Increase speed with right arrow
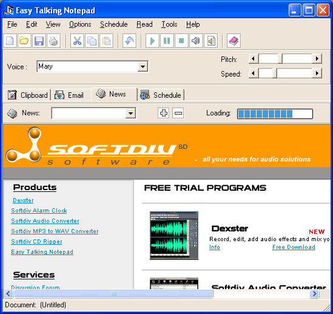 click(317, 73)
